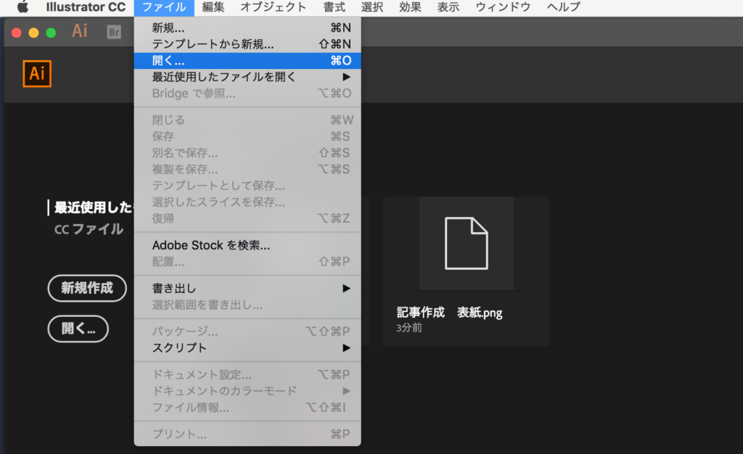The width and height of the screenshot is (743, 454).
Task: Open the オブジェクト menu
Action: click(x=273, y=7)
